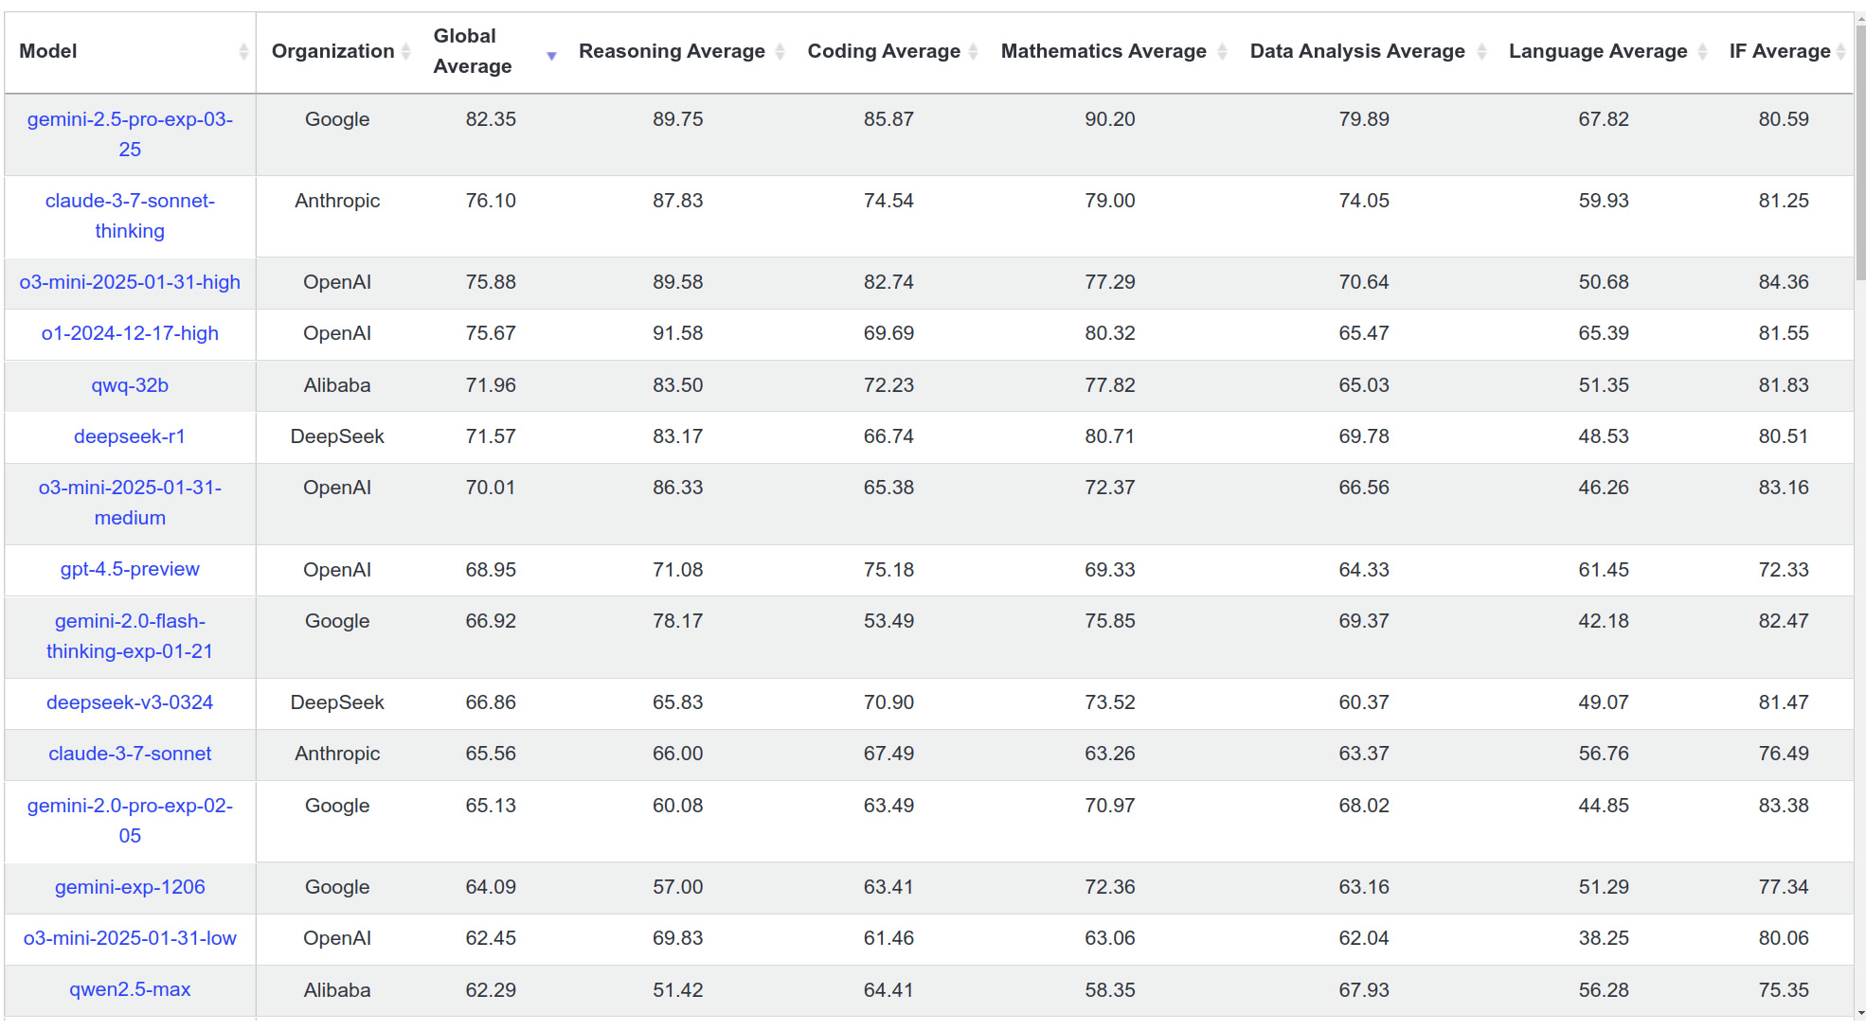Sort using Mathematics Average arrows icon
This screenshot has width=1866, height=1030.
pos(1222,52)
